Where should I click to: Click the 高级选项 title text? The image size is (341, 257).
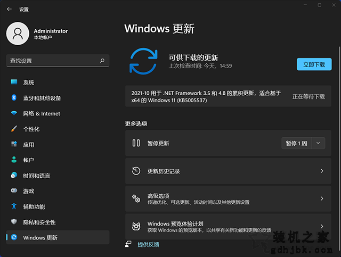coord(158,196)
